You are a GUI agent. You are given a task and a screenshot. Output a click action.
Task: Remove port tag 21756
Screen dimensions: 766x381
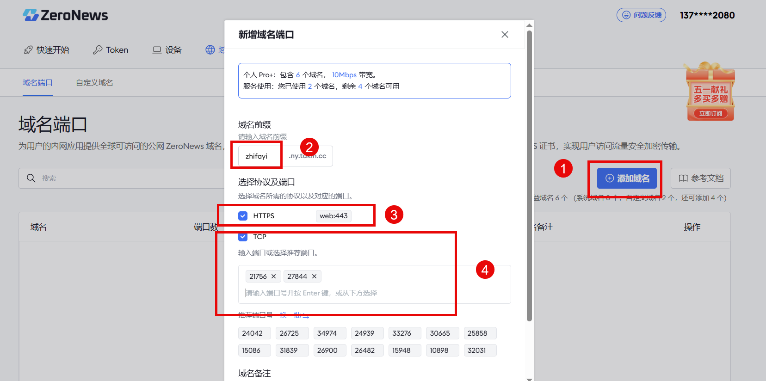[273, 277]
